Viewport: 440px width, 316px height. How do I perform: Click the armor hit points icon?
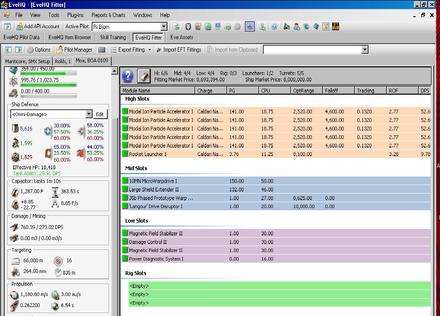[15, 143]
